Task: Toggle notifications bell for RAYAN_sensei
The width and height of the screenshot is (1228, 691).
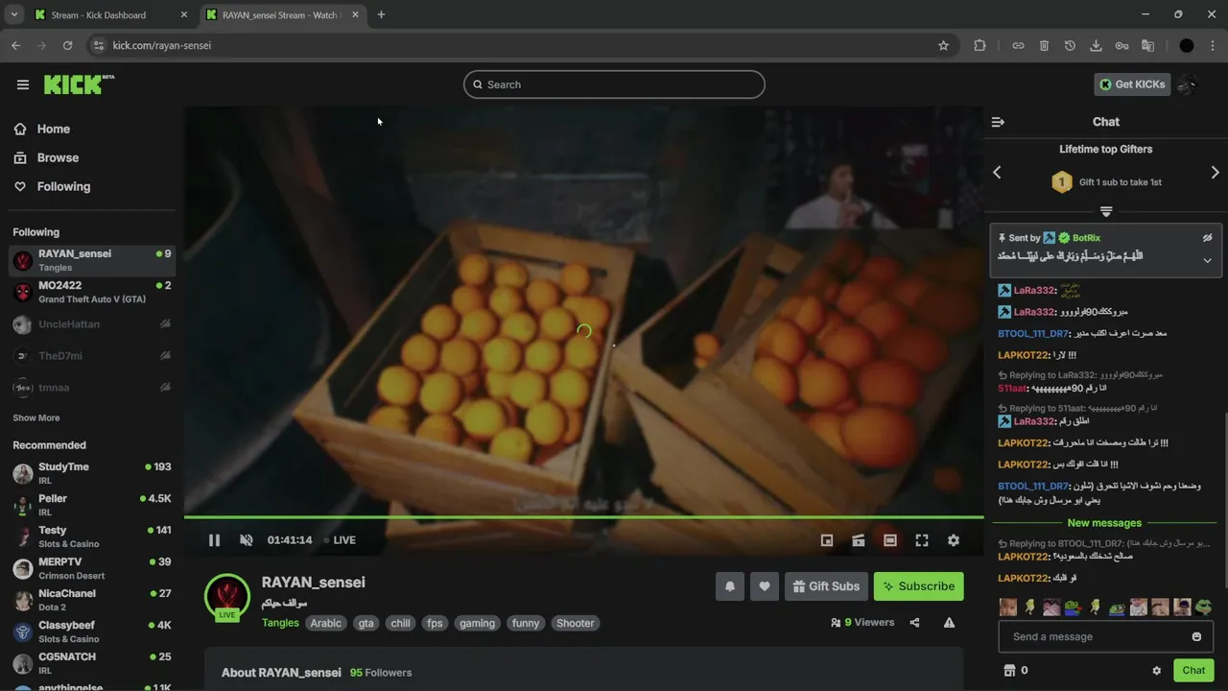Action: click(x=729, y=586)
